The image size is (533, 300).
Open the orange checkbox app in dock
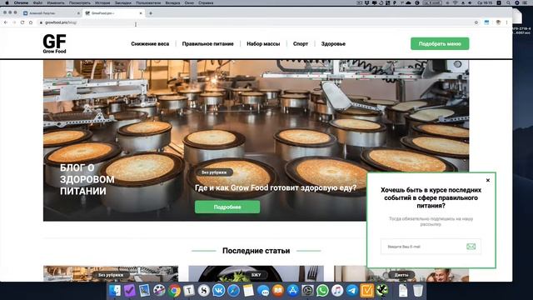click(366, 291)
